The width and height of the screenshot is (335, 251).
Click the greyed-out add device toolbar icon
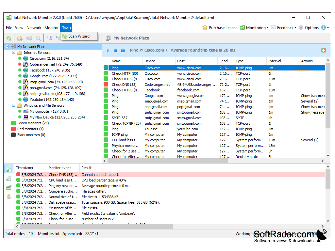(29, 38)
